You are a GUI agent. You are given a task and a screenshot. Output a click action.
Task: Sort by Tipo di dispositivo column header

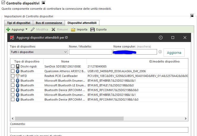point(27,61)
